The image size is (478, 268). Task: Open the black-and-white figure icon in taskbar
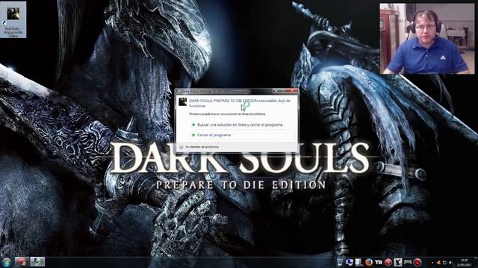coord(398,262)
